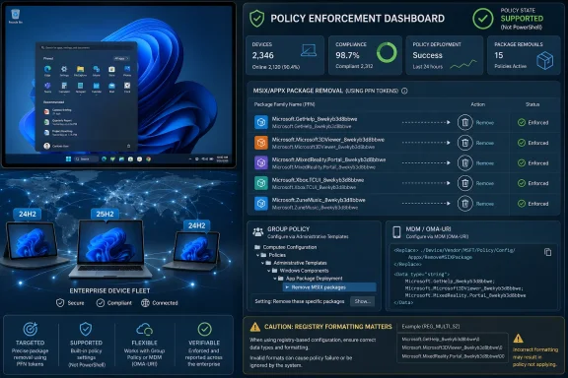
Task: Click the Group Policy people icon
Action: coord(258,232)
